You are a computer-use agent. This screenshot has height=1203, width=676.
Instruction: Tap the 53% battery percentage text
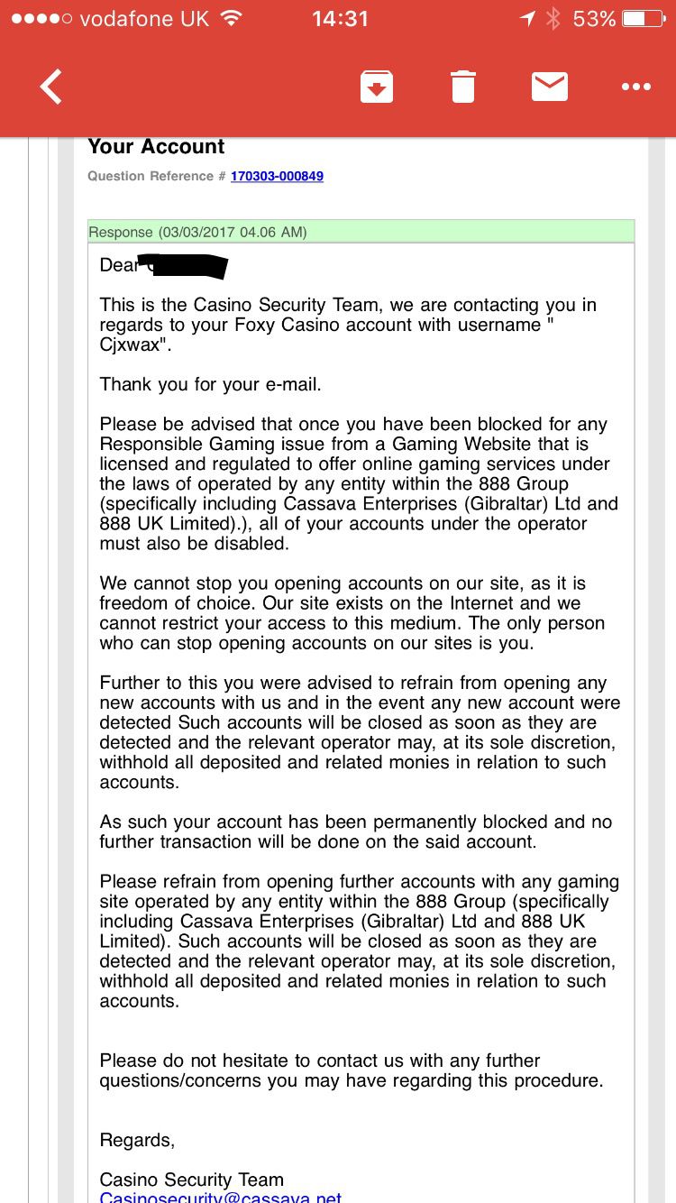coord(595,19)
